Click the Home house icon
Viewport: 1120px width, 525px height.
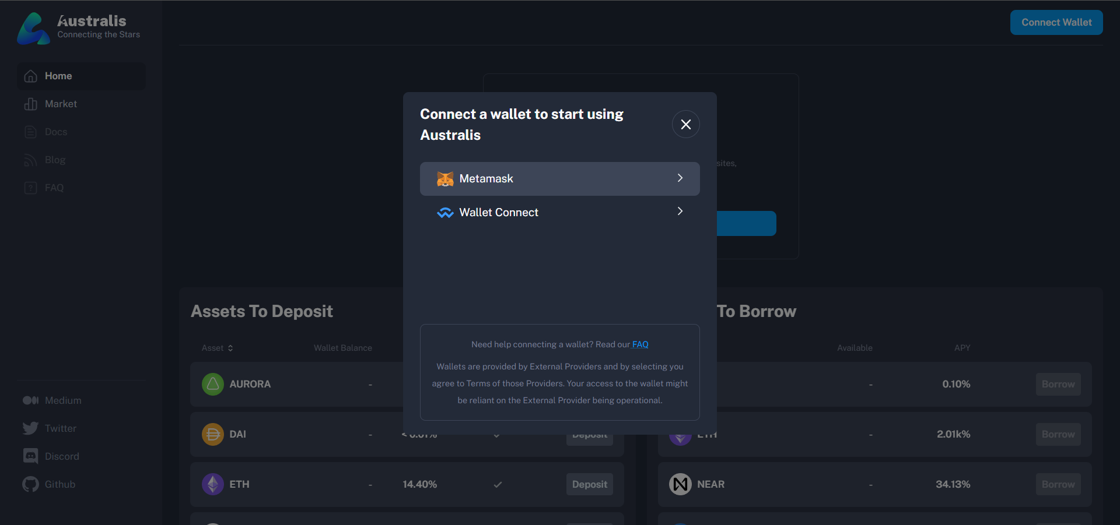click(x=31, y=76)
